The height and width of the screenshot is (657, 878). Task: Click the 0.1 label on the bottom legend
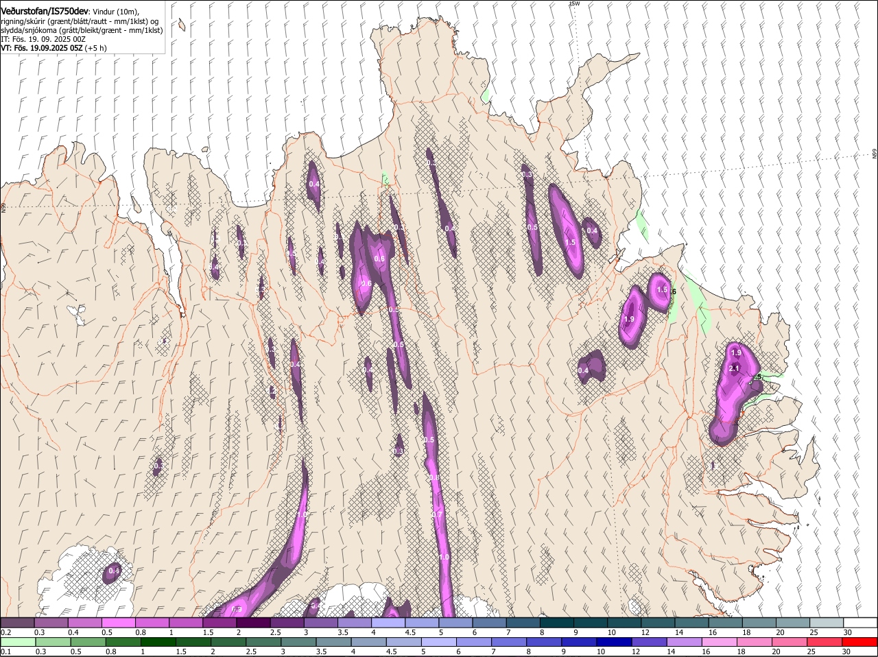pos(5,652)
